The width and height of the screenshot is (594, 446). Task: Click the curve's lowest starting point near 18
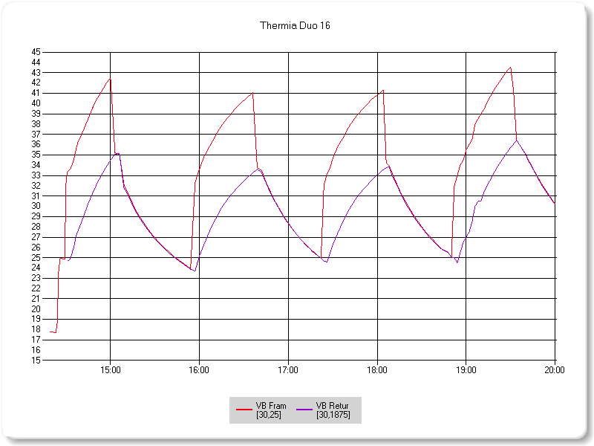click(53, 332)
